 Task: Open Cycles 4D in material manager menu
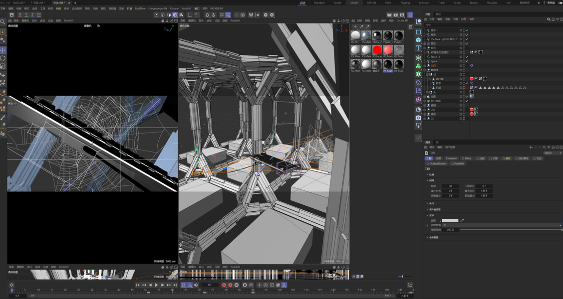[x=402, y=20]
